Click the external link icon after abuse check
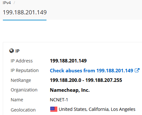 tap(137, 70)
